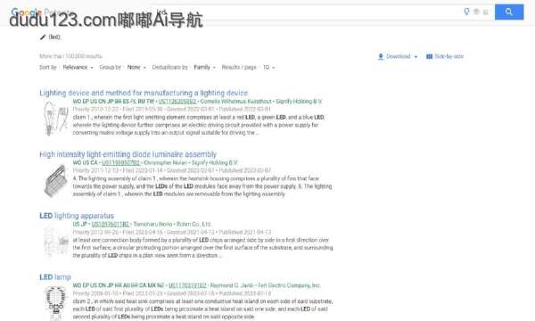The image size is (535, 321).
Task: Open the Deduplicate by Family dropdown
Action: (205, 67)
